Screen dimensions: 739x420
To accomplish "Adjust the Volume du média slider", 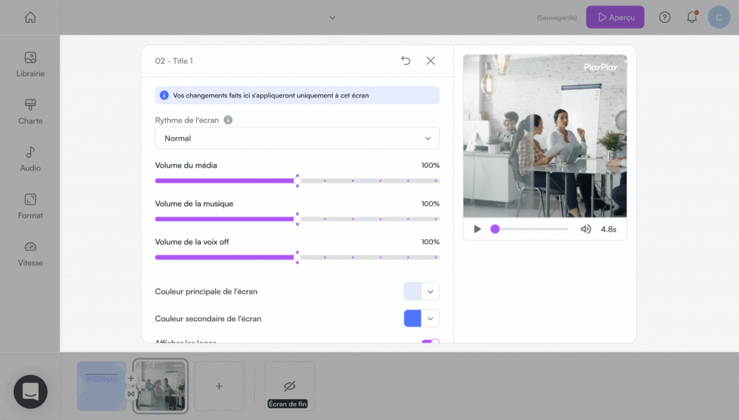I will point(297,181).
